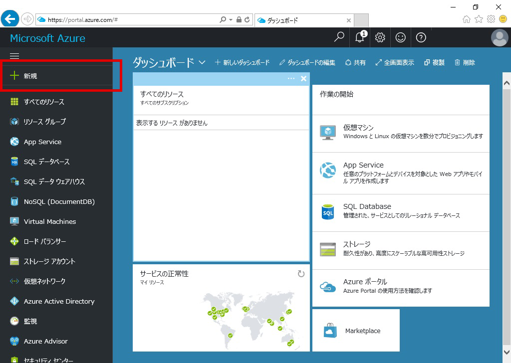This screenshot has width=511, height=363.
Task: Open Azure portal search magnifier
Action: (339, 37)
